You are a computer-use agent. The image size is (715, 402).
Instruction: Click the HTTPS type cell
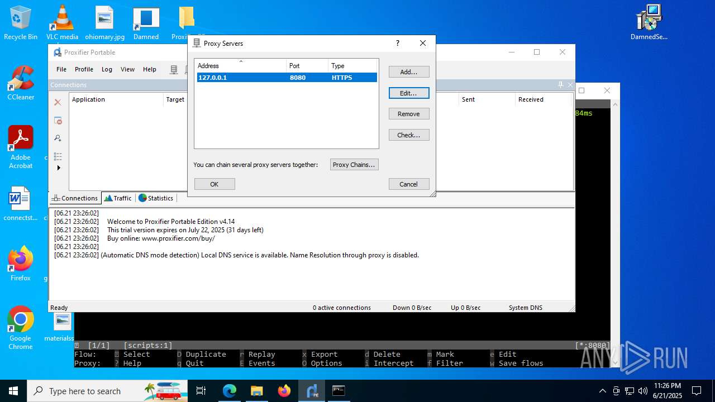342,78
